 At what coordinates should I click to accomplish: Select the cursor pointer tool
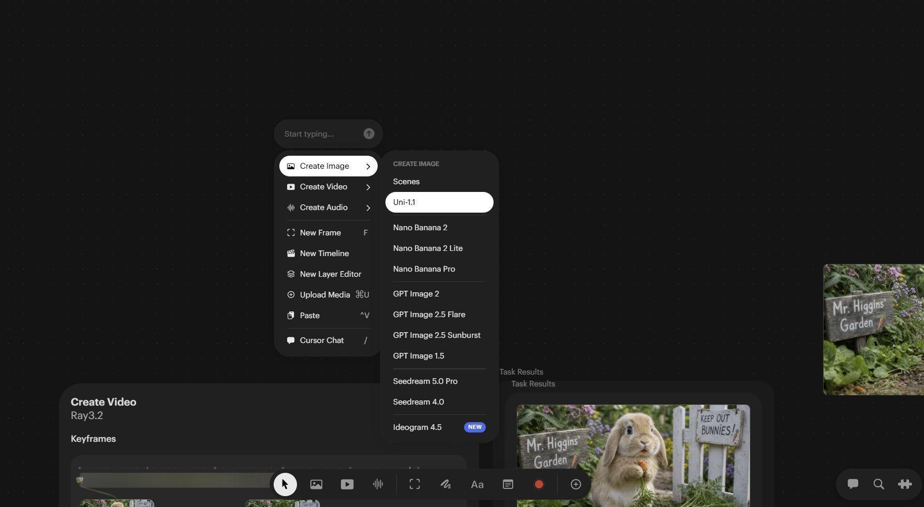coord(285,484)
